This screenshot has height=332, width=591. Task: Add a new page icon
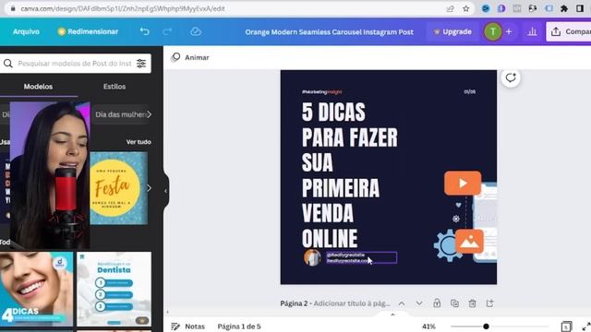[x=489, y=303]
